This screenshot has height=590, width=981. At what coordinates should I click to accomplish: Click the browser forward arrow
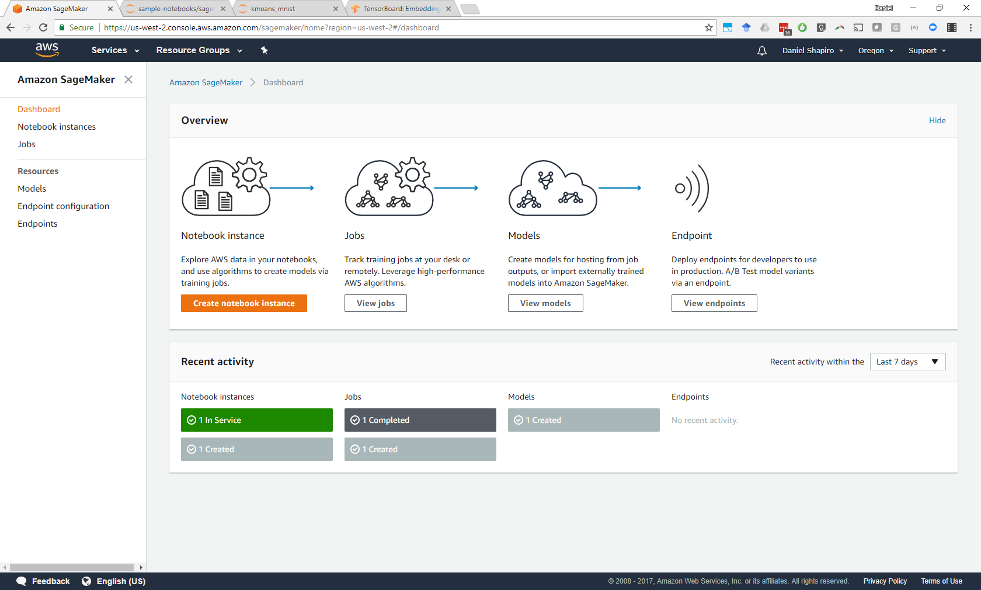(x=27, y=27)
